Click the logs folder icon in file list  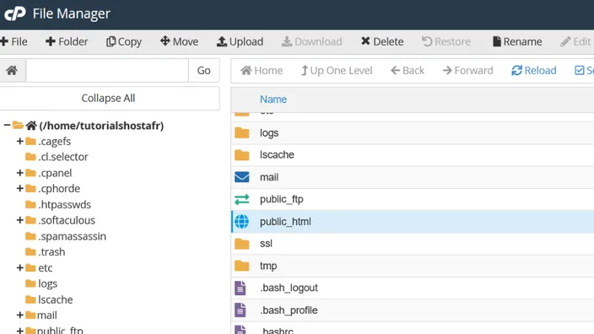click(x=241, y=133)
